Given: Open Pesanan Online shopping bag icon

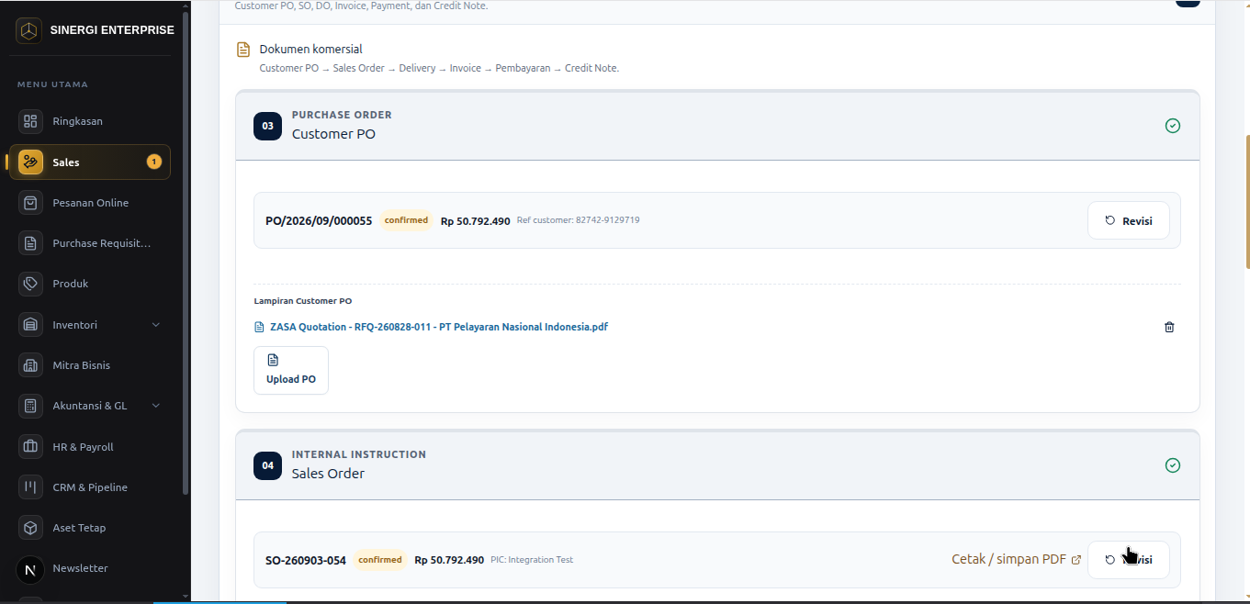Looking at the screenshot, I should coord(30,203).
